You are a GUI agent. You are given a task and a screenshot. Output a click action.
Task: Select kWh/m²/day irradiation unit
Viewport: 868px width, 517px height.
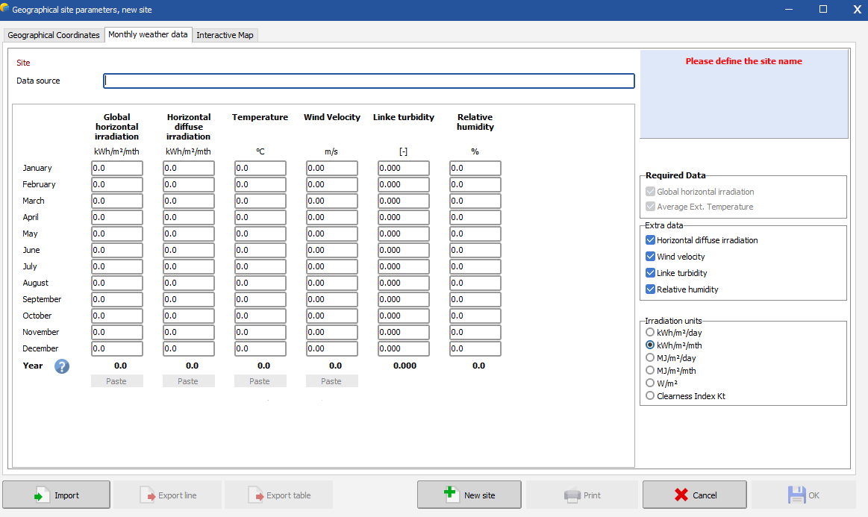pyautogui.click(x=651, y=333)
